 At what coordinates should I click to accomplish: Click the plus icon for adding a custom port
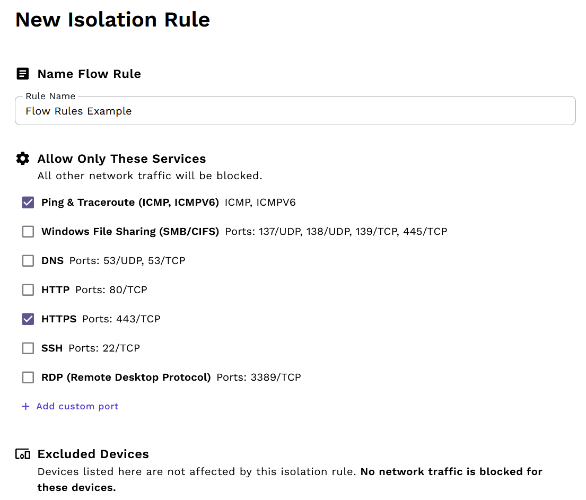pos(25,406)
